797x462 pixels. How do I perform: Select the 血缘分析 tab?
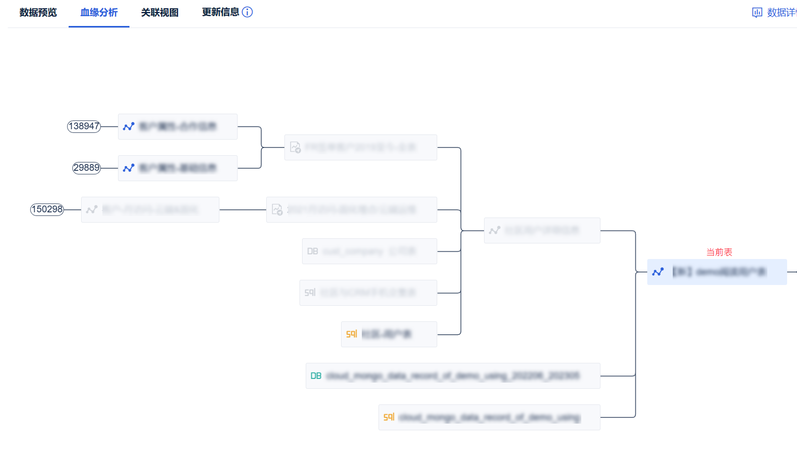pyautogui.click(x=99, y=12)
